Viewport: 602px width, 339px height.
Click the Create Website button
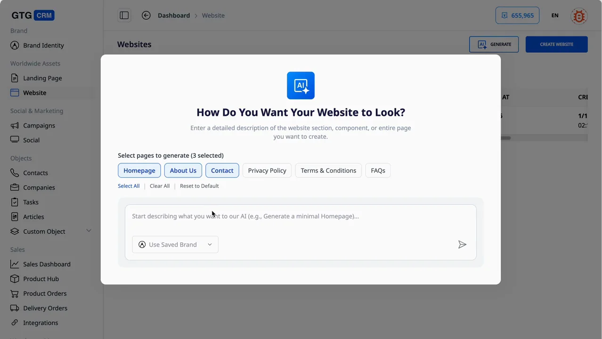556,44
